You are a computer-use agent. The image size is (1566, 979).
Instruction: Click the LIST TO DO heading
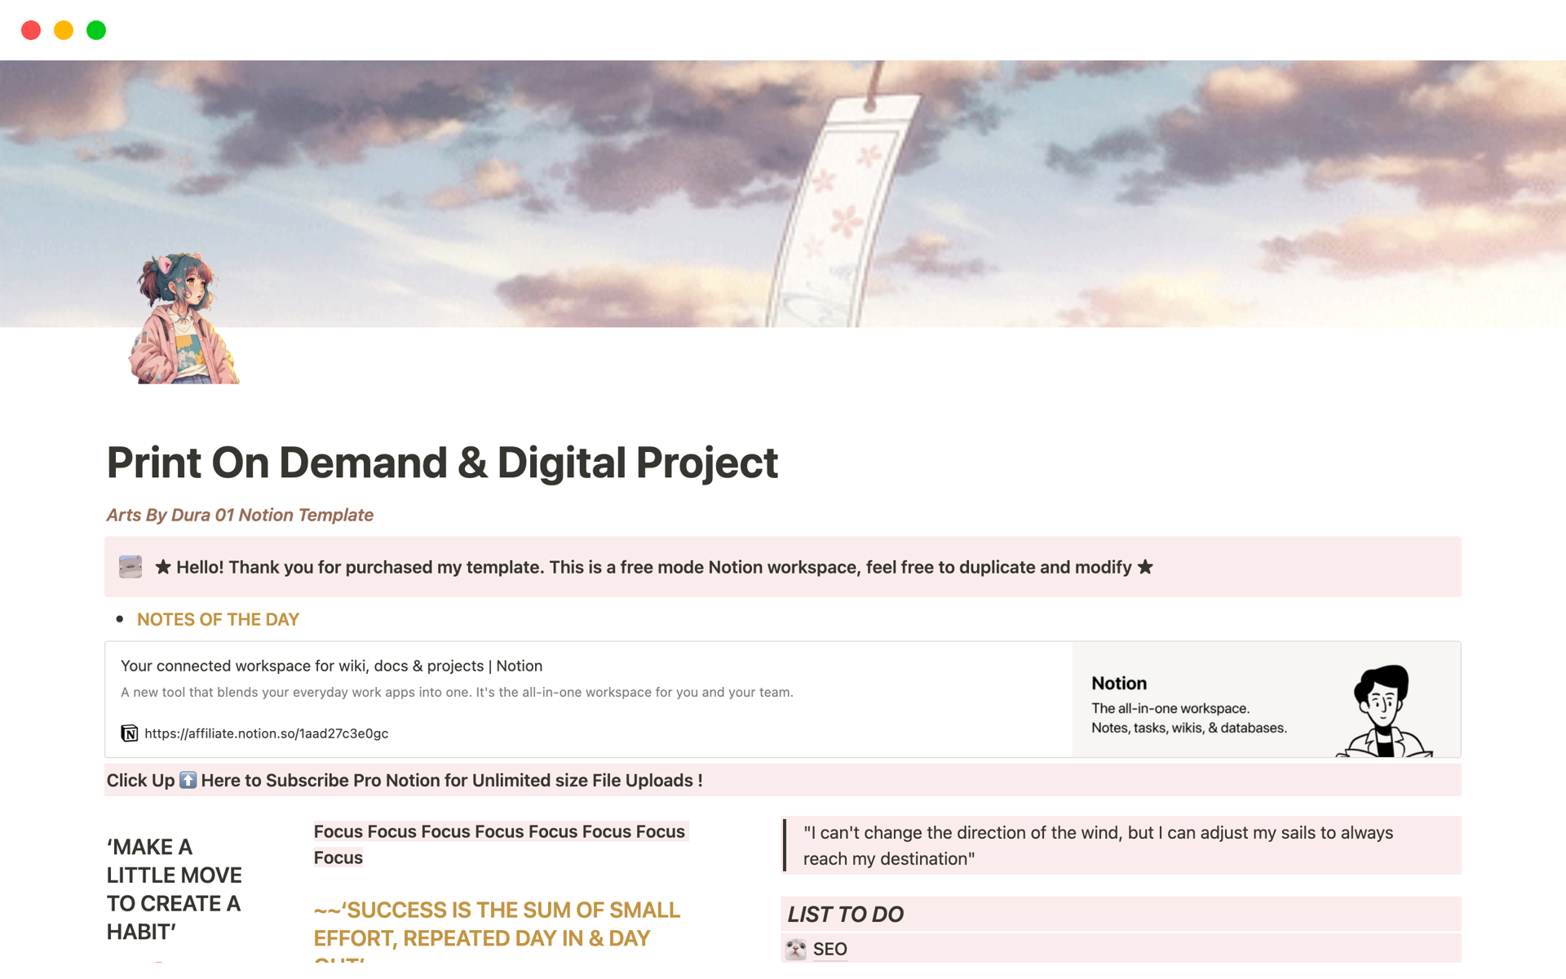[x=845, y=915]
